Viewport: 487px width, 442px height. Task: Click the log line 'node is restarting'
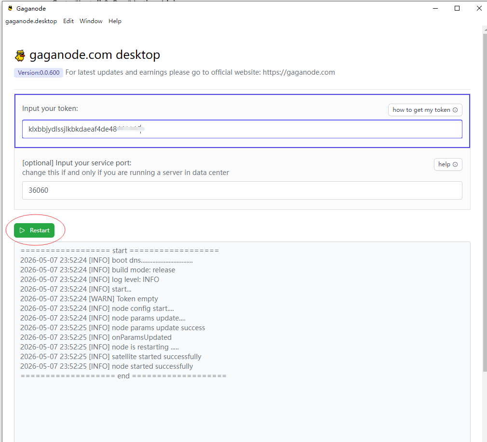(99, 347)
